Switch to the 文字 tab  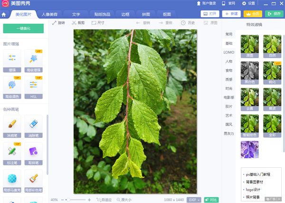76,15
